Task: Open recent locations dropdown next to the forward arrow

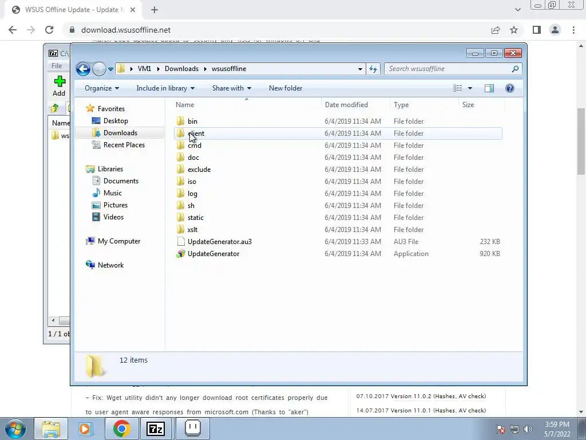Action: [x=110, y=69]
